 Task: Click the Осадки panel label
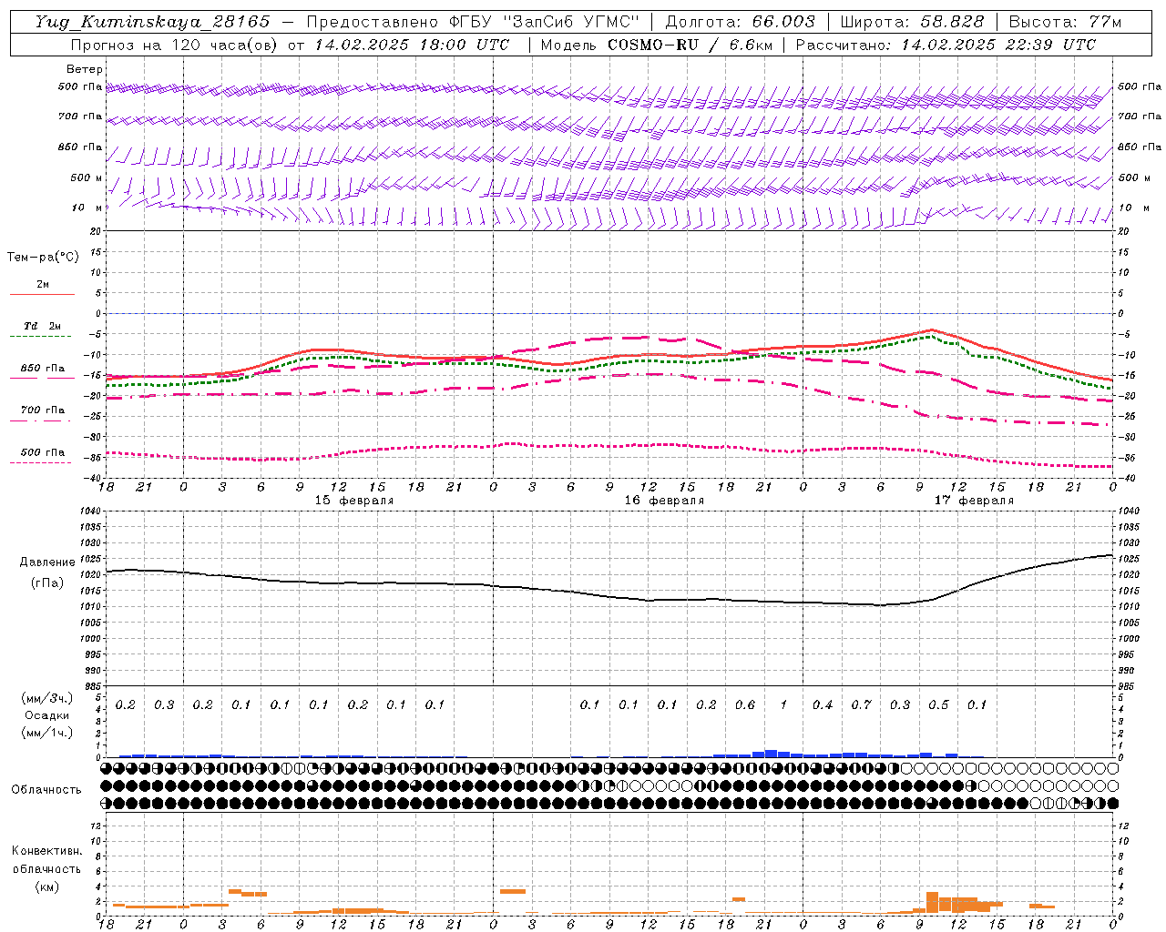47,715
